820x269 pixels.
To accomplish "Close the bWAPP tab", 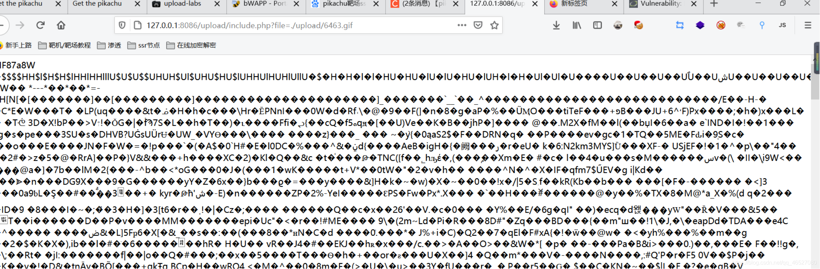I will [297, 4].
